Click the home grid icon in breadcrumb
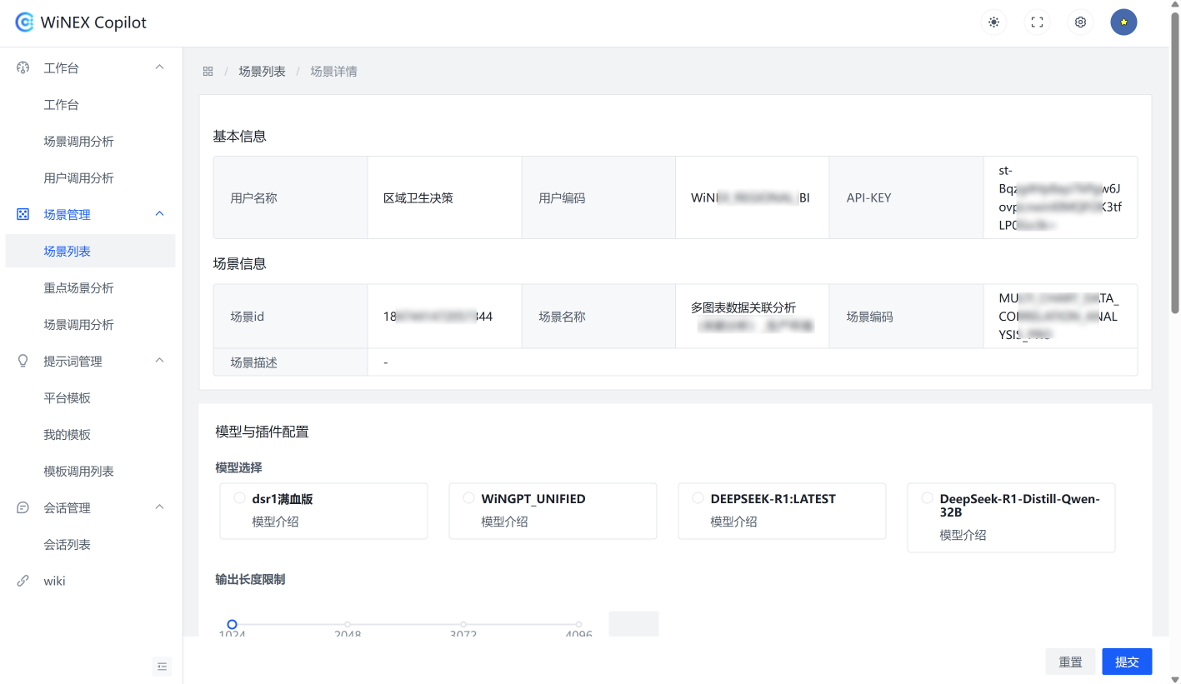Image resolution: width=1181 pixels, height=684 pixels. click(208, 71)
